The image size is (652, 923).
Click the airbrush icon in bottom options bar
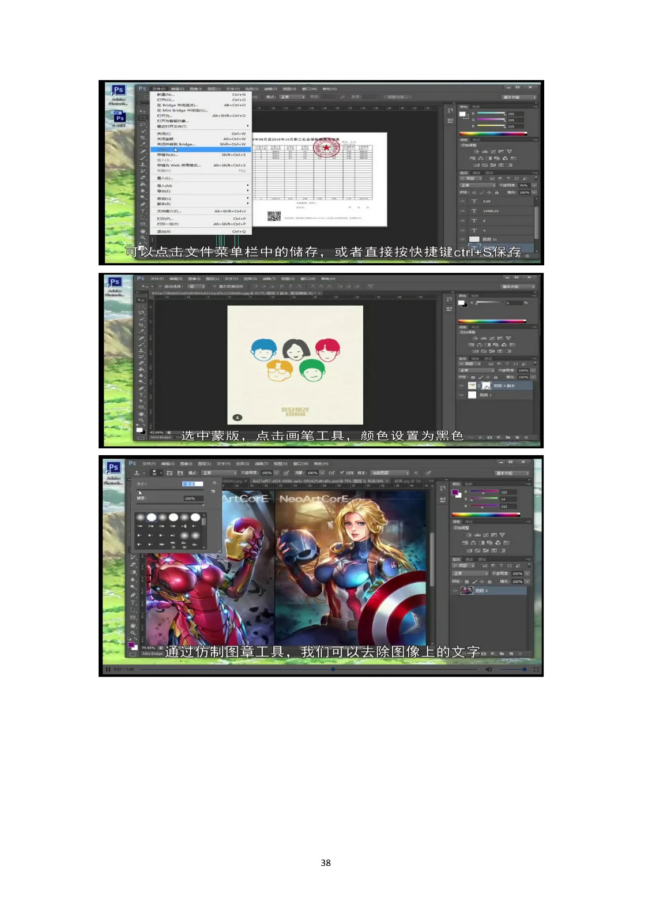point(332,473)
